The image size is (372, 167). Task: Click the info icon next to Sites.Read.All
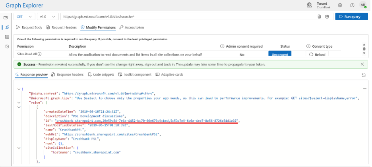40,54
